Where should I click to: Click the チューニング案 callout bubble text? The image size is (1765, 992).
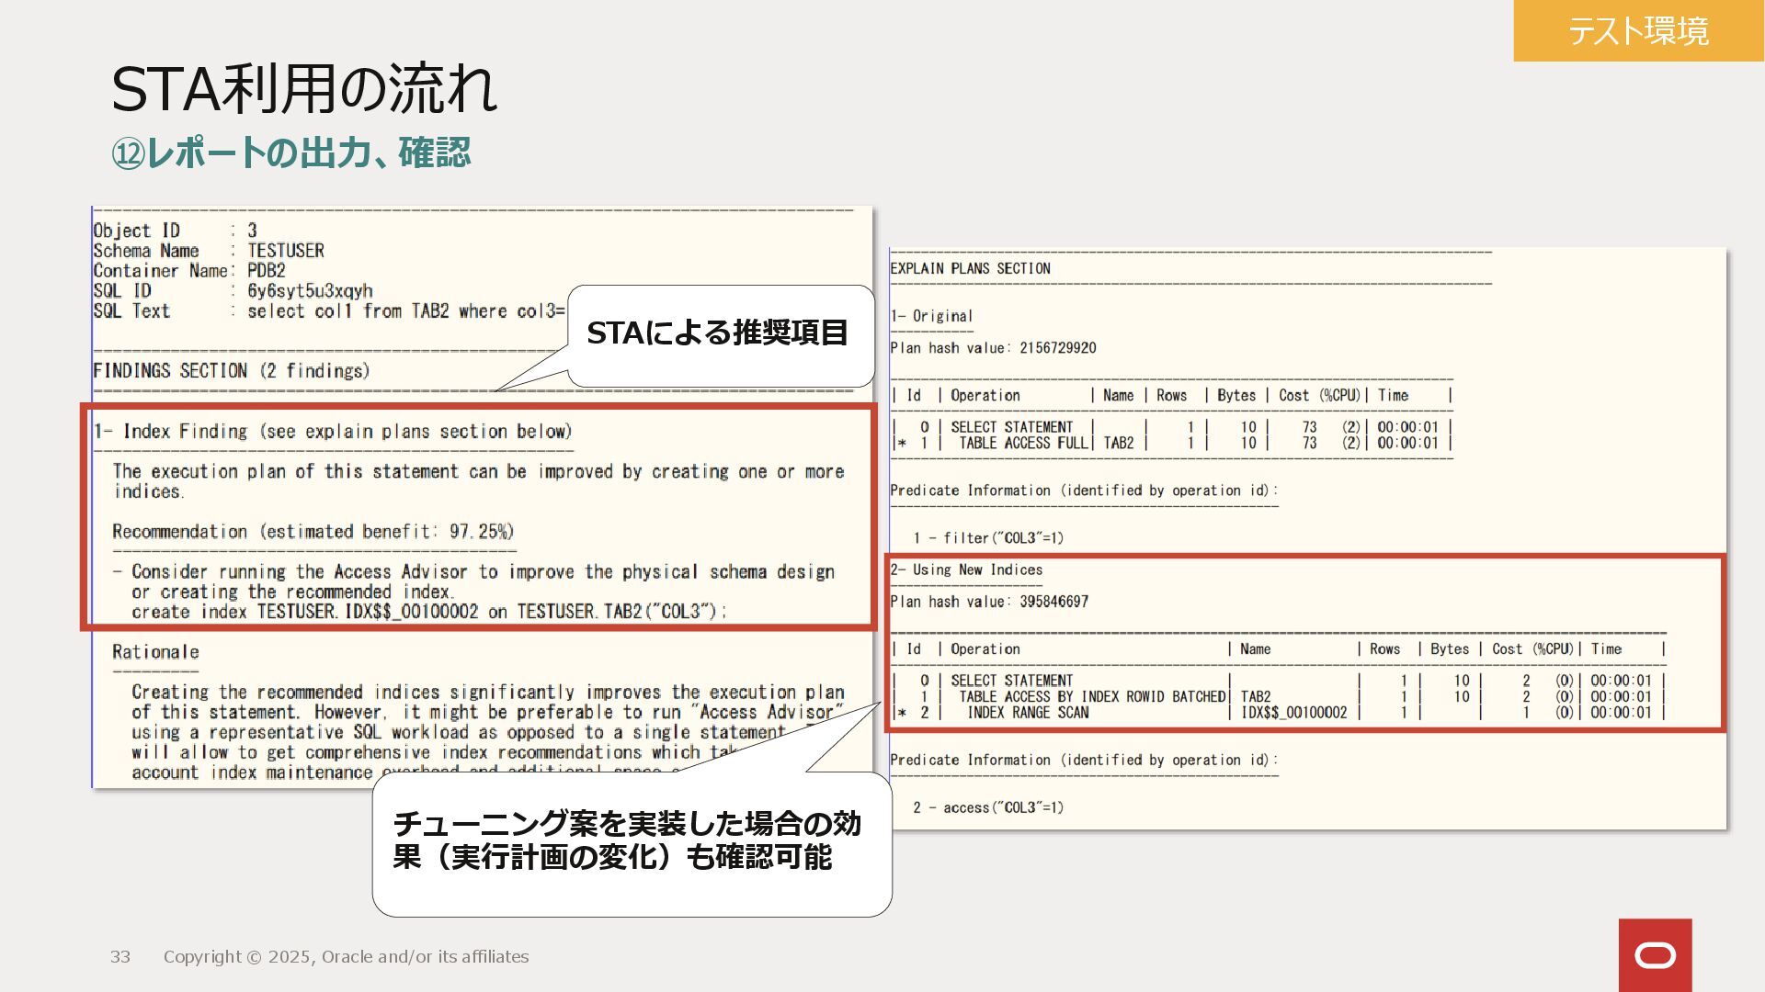(627, 840)
